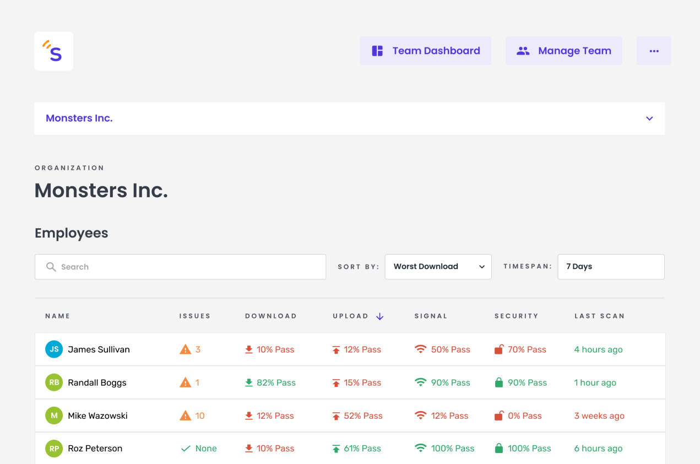Click Randall Boggs's '1 hour ago' scan time
This screenshot has width=700, height=464.
click(x=595, y=382)
